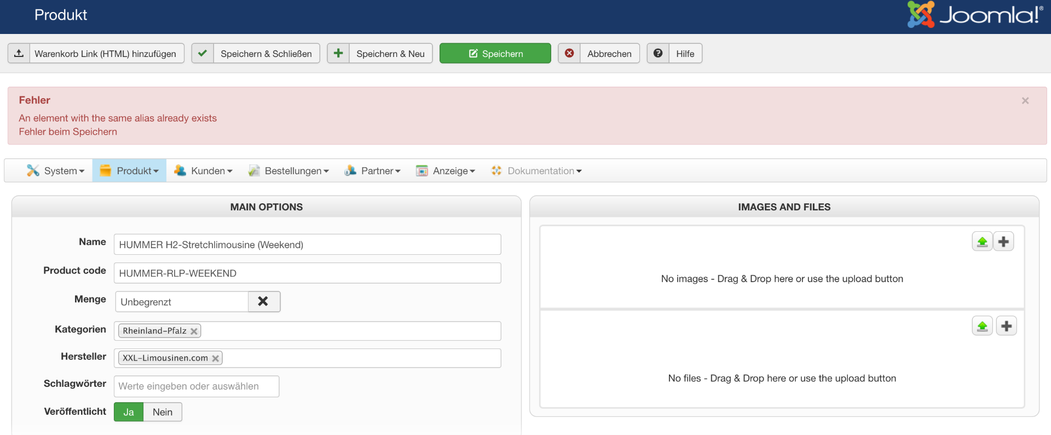
Task: Focus the Name input field
Action: click(x=308, y=244)
